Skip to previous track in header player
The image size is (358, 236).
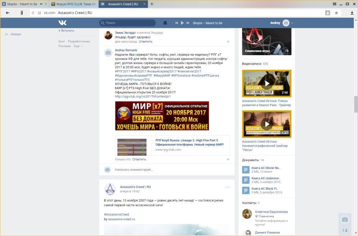tap(177, 23)
